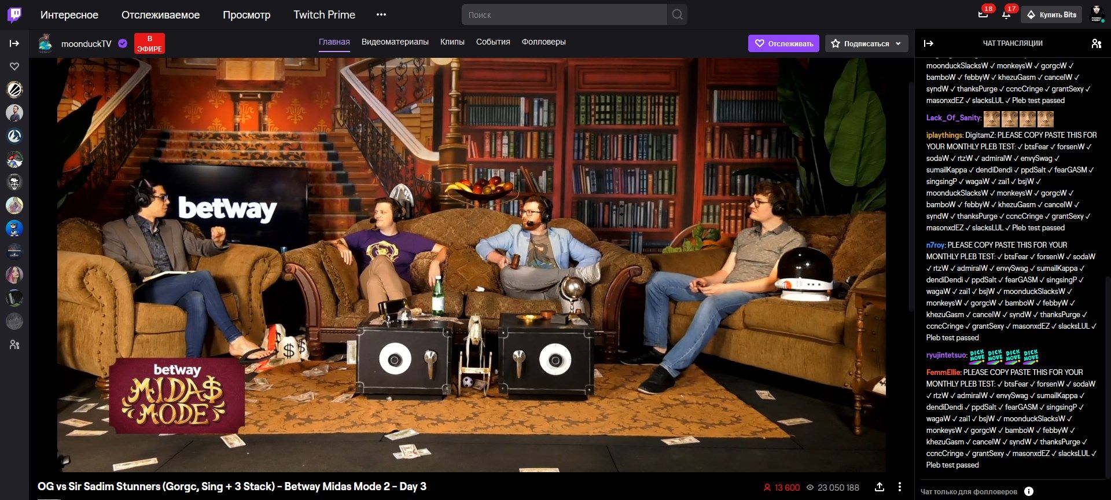Screen dimensions: 1111x500
Task: Expand the left sidebar with arrow icon
Action: coord(14,43)
